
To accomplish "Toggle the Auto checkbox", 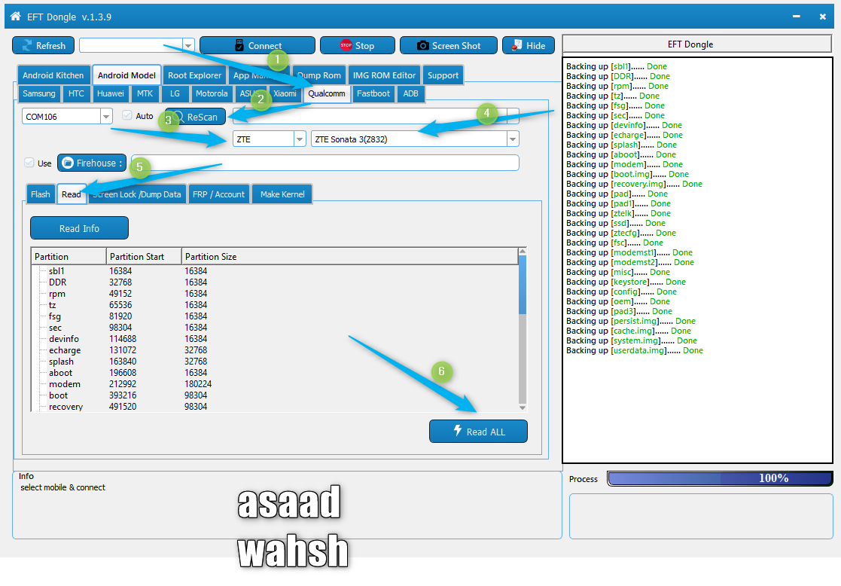I will click(x=127, y=115).
